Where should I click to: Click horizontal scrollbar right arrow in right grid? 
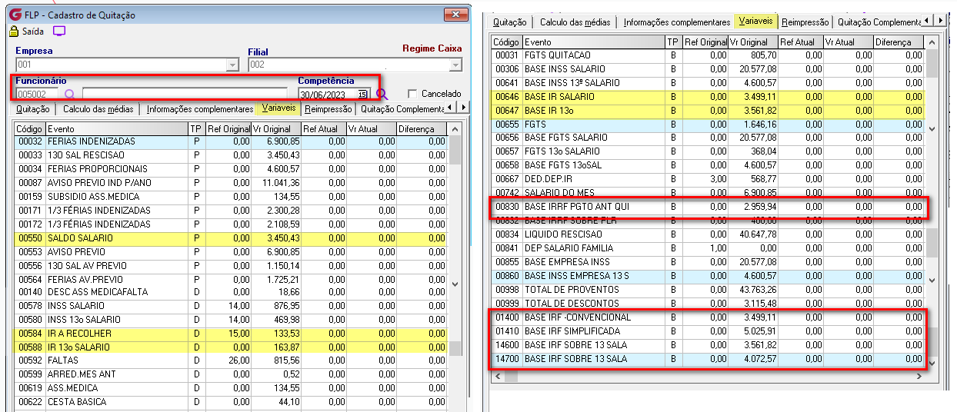click(x=918, y=376)
